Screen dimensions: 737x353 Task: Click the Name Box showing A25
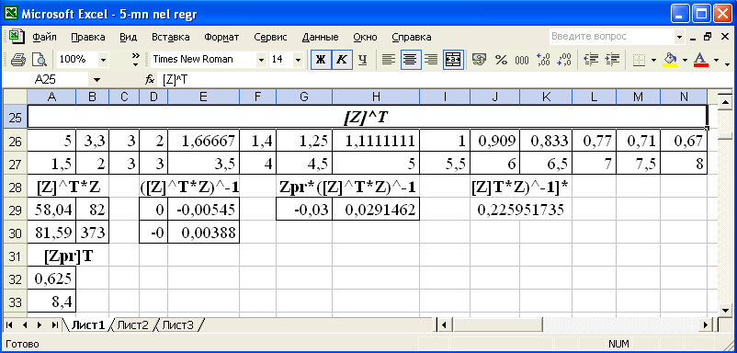click(x=45, y=80)
